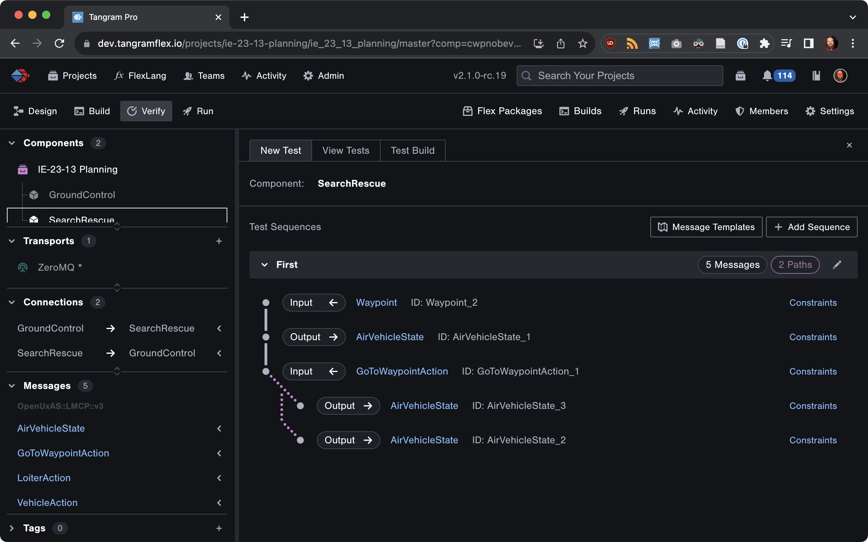868x542 pixels.
Task: Select GroundControl component in tree
Action: (82, 195)
